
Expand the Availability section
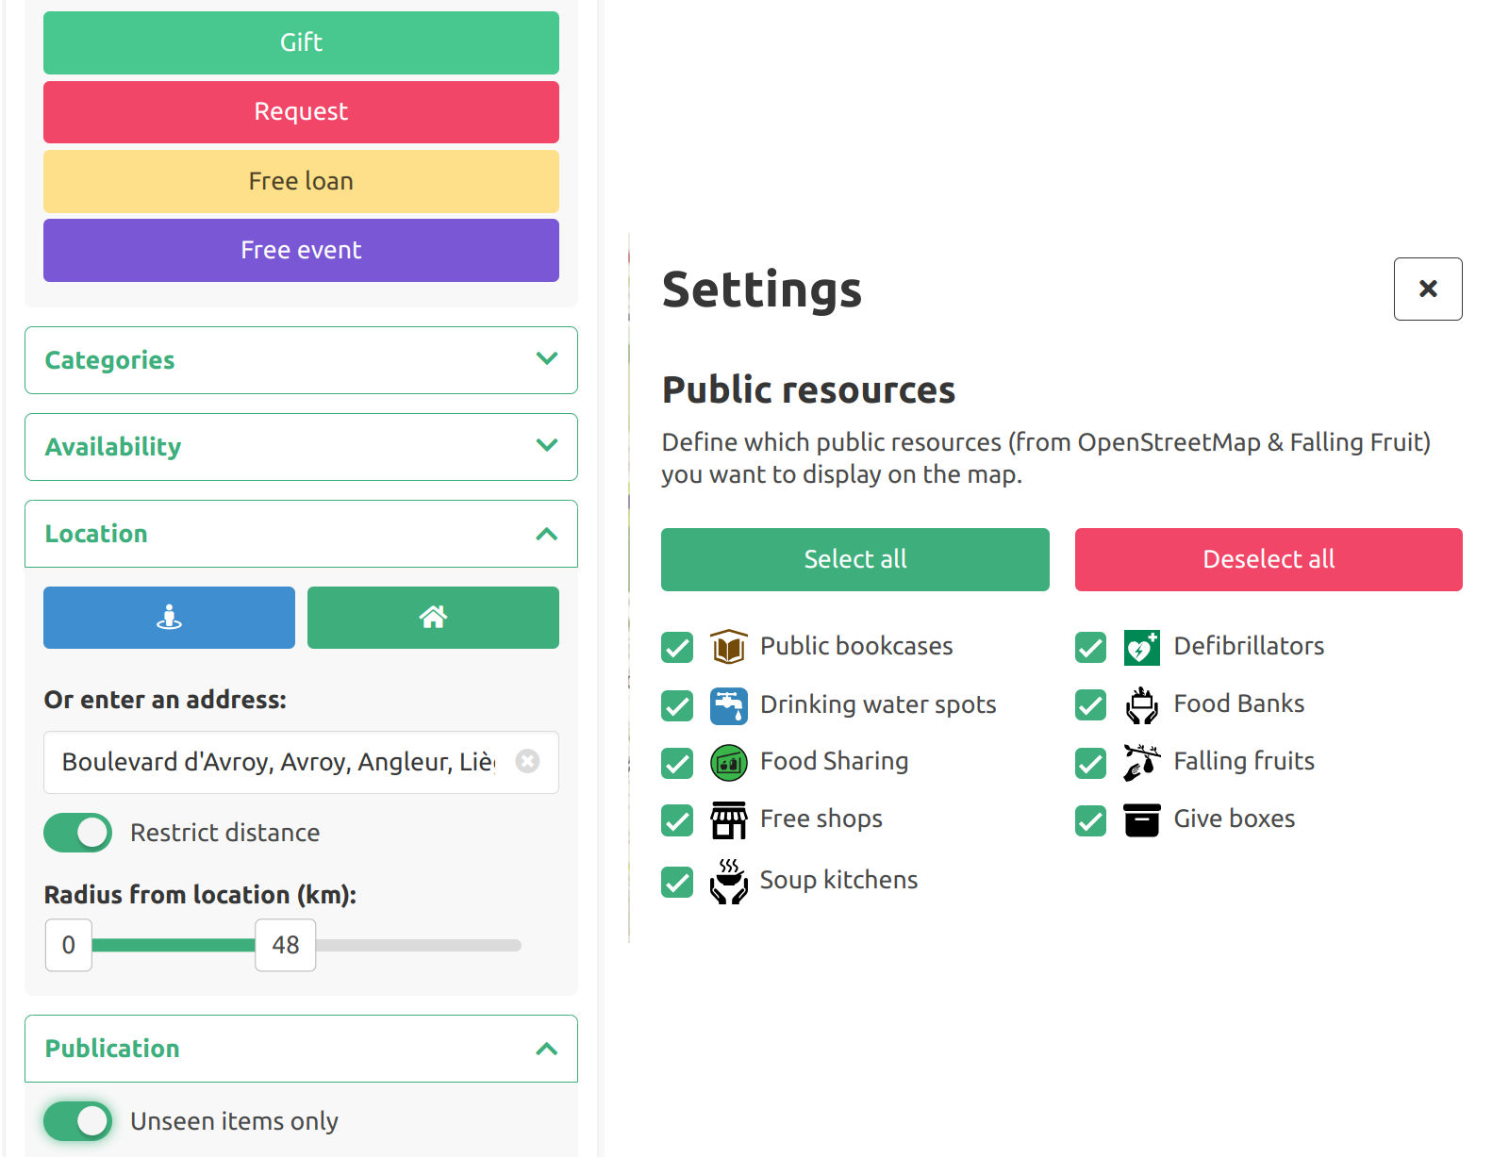coord(301,447)
